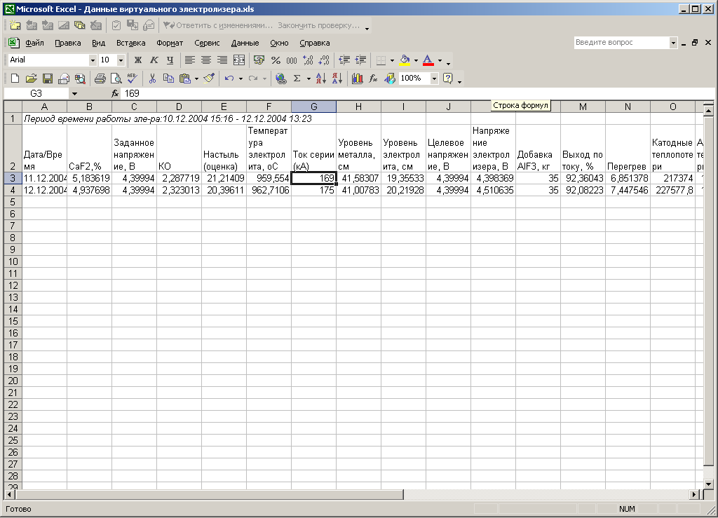718x518 pixels.
Task: Click the Print icon
Action: [x=100, y=79]
